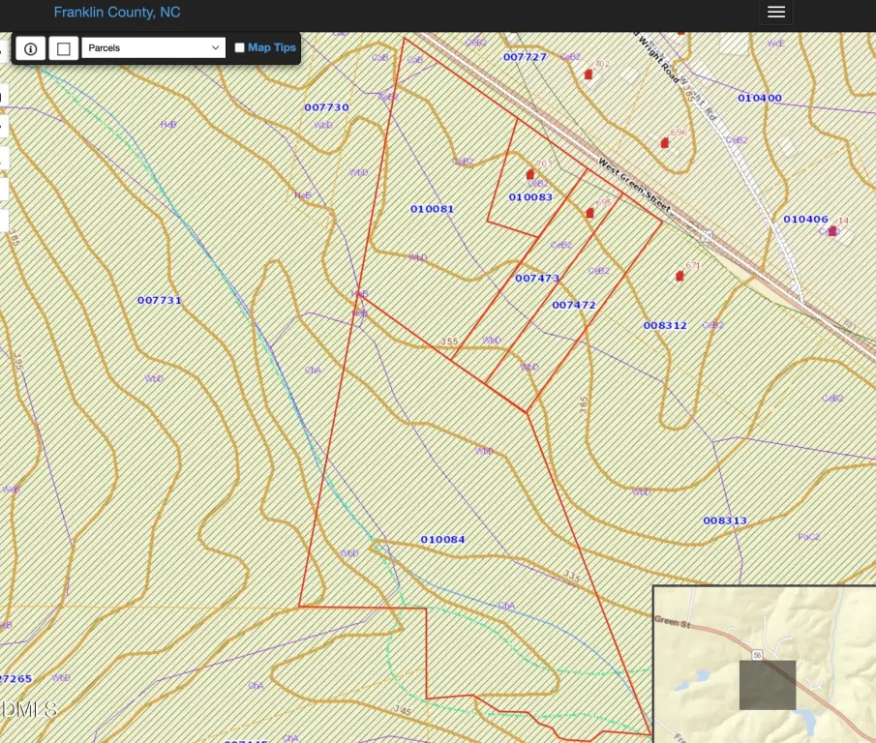Click the red house icon at address 703
Image resolution: width=876 pixels, height=743 pixels.
coord(529,174)
